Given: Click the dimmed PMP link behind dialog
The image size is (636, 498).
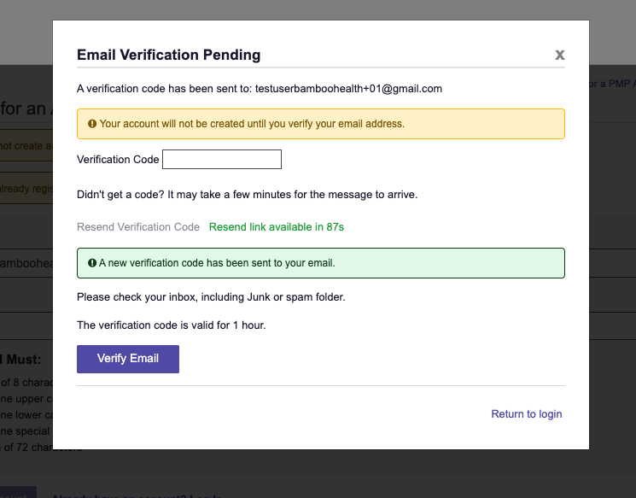Looking at the screenshot, I should click(612, 84).
